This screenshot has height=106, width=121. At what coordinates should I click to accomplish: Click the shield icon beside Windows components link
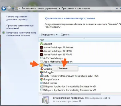click(4, 33)
